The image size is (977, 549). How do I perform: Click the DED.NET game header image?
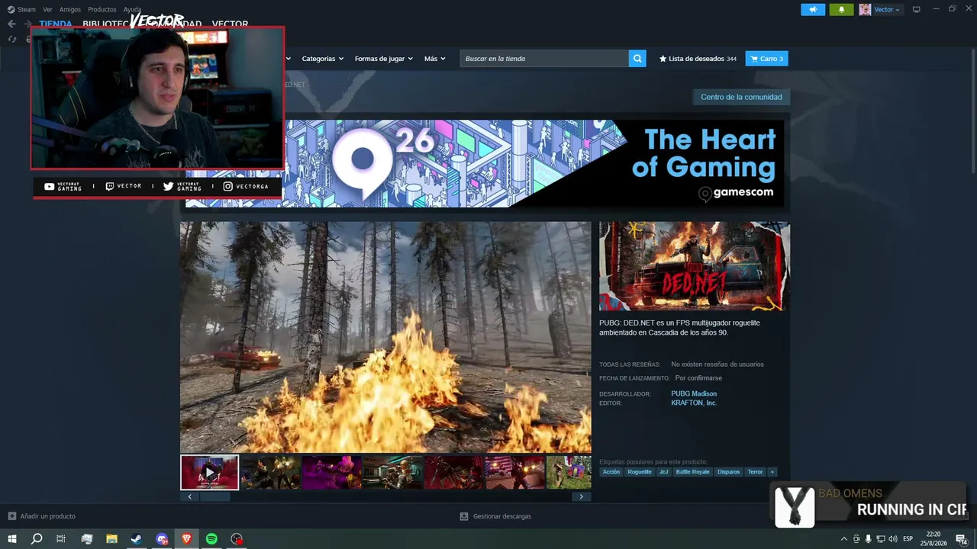coord(695,266)
